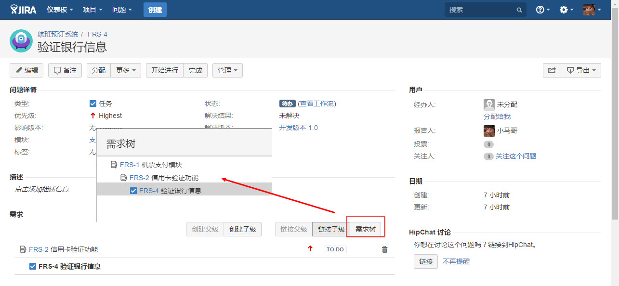Click the 创建子级 button

242,229
